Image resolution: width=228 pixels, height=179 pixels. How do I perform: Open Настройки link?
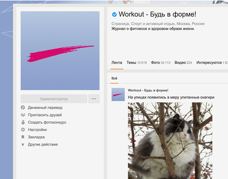(x=38, y=130)
